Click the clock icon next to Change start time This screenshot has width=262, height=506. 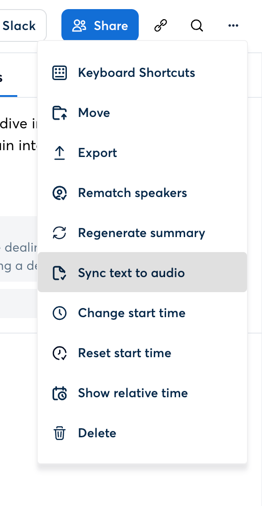(60, 313)
